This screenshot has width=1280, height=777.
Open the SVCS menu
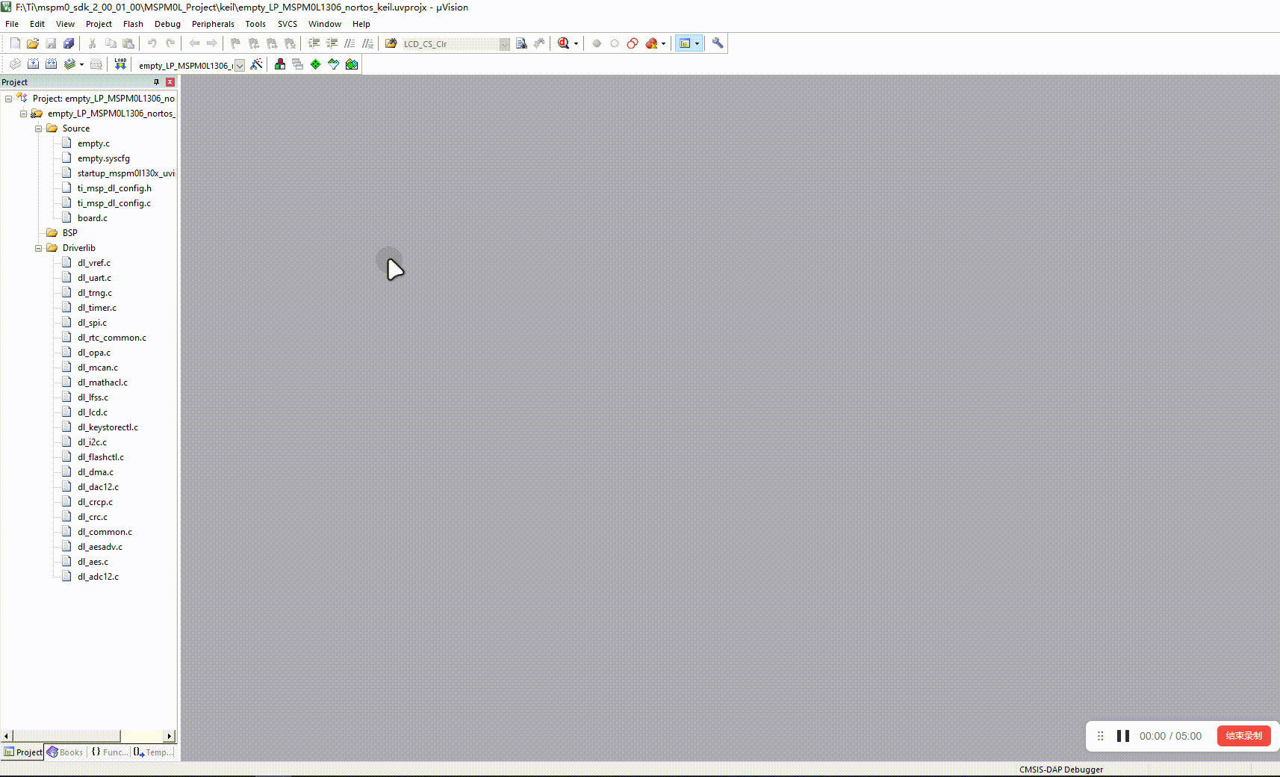tap(288, 24)
